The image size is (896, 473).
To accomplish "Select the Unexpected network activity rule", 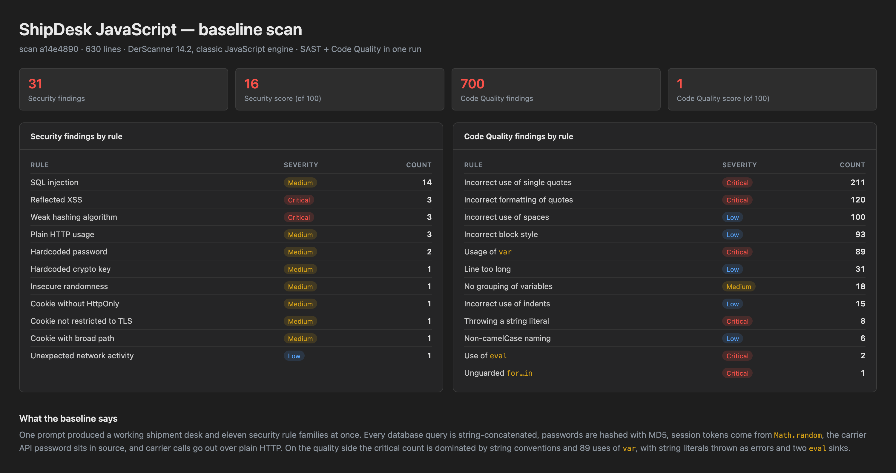I will click(82, 355).
